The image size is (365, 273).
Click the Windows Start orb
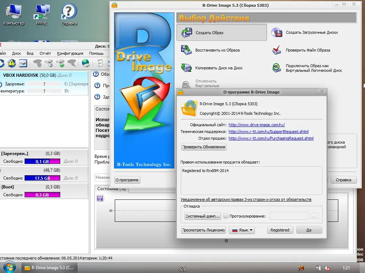click(x=9, y=267)
